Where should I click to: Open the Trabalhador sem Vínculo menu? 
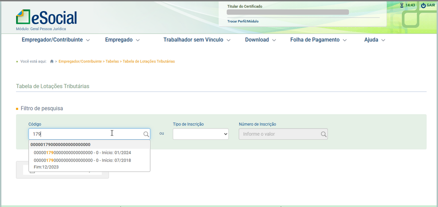point(197,40)
